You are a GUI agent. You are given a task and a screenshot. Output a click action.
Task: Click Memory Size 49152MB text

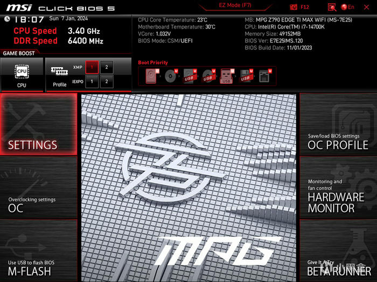pyautogui.click(x=273, y=34)
